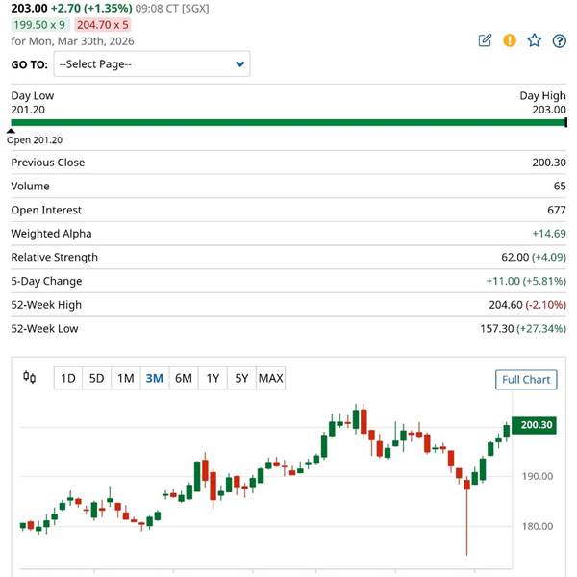Click the notes edit pencil icon

(486, 40)
